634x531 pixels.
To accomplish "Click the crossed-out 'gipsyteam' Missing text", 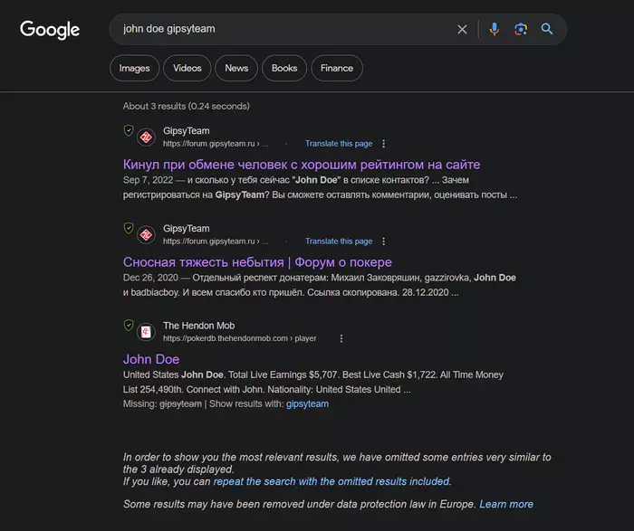I will (x=181, y=403).
